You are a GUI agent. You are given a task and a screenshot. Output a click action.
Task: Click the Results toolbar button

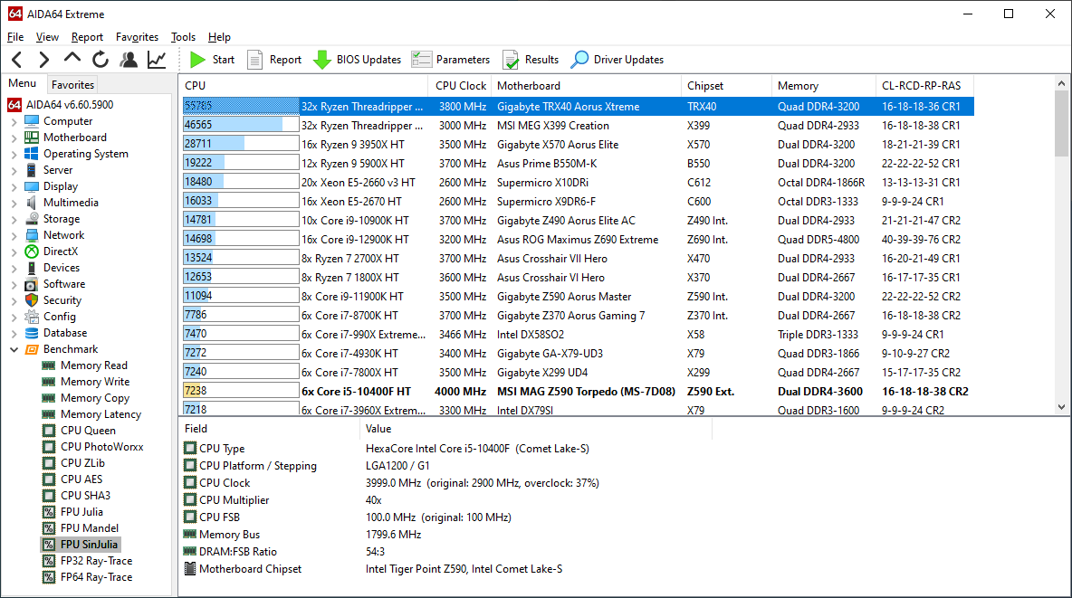click(x=531, y=60)
